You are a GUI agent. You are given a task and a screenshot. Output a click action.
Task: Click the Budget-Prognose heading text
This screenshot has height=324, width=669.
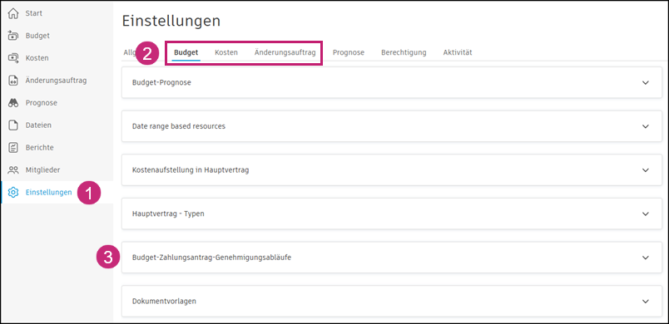click(161, 82)
